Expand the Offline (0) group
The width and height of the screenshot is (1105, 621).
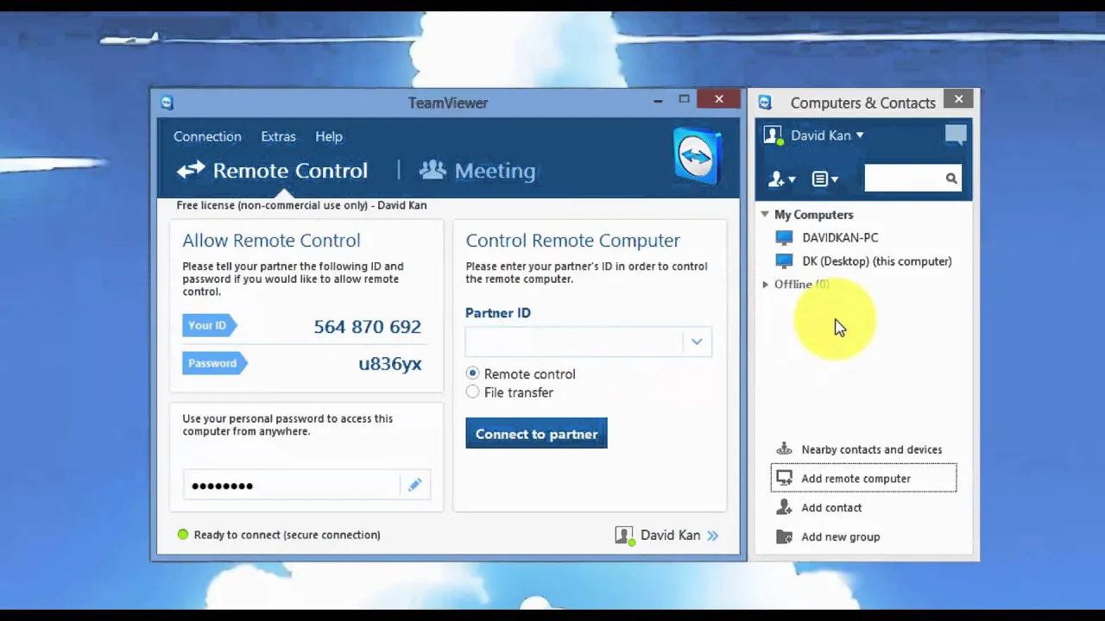click(765, 284)
